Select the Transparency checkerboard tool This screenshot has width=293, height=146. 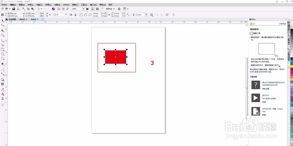2,84
